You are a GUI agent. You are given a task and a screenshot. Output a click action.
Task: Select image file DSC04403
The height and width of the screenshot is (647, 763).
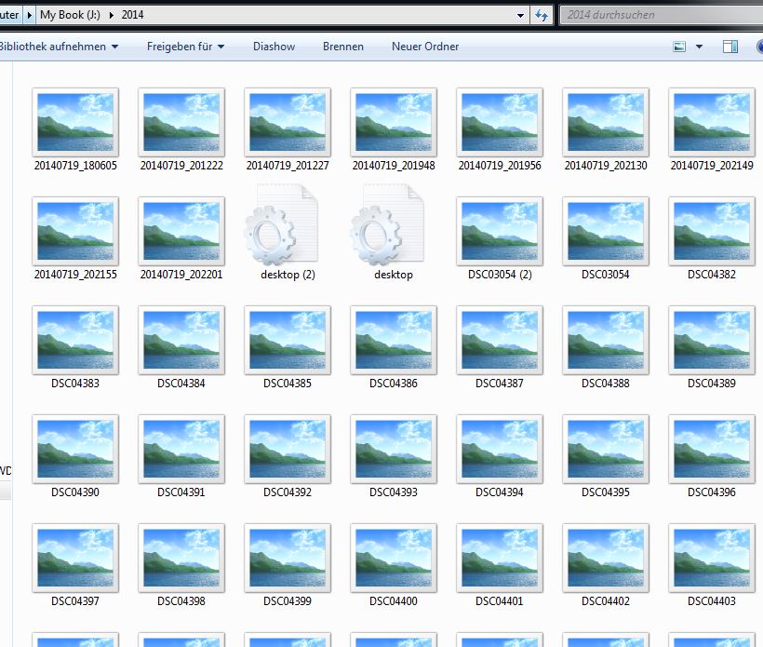point(712,566)
